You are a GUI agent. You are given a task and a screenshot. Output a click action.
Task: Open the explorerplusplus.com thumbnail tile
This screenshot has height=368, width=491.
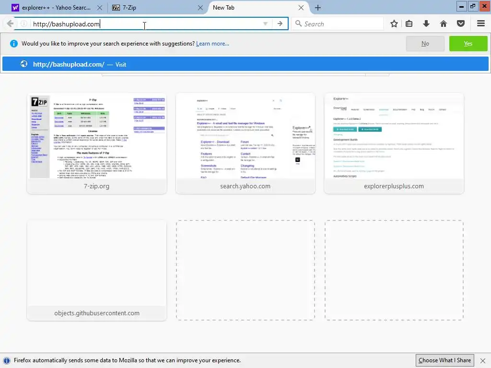coord(394,143)
